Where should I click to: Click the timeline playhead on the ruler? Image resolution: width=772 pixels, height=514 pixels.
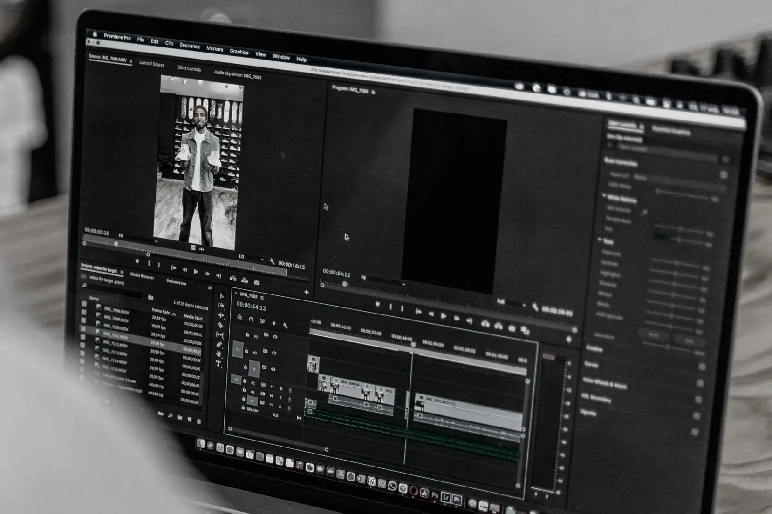coord(413,345)
